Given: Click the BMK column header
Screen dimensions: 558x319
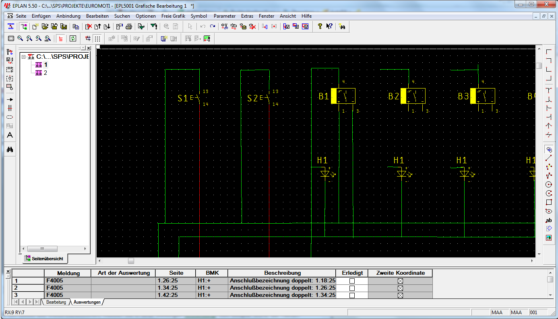Looking at the screenshot, I should point(212,273).
